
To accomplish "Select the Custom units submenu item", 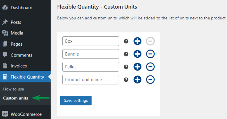I will [x=16, y=98].
